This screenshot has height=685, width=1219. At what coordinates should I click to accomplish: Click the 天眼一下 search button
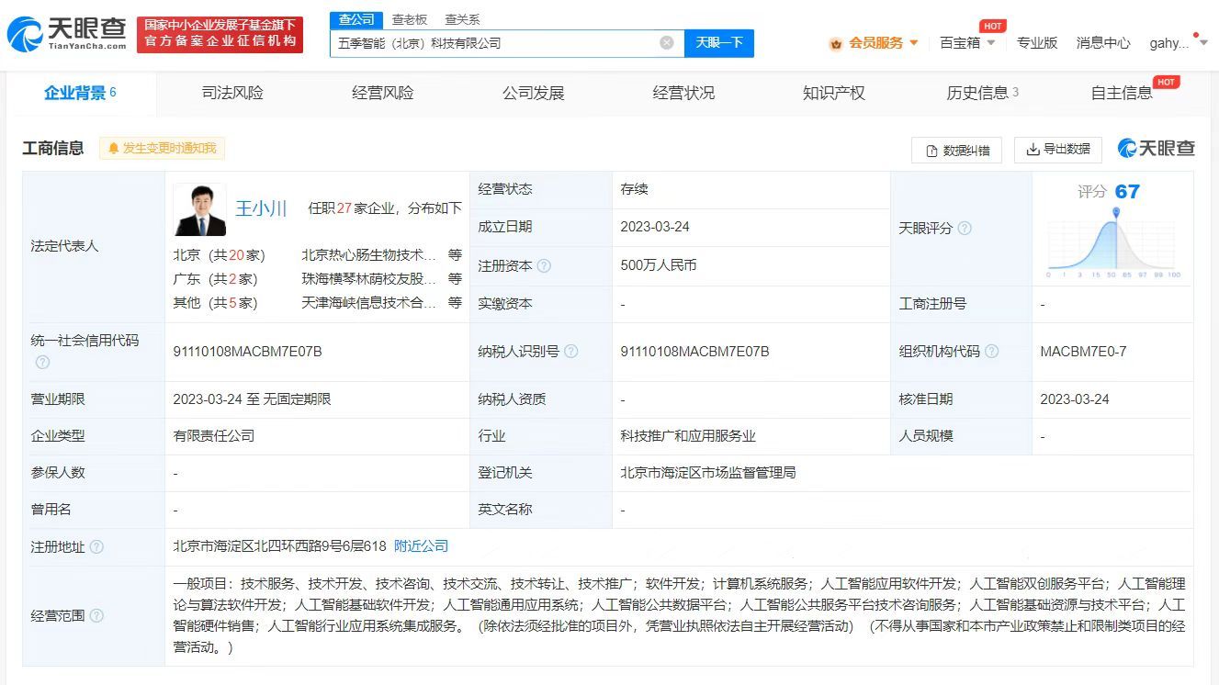719,43
